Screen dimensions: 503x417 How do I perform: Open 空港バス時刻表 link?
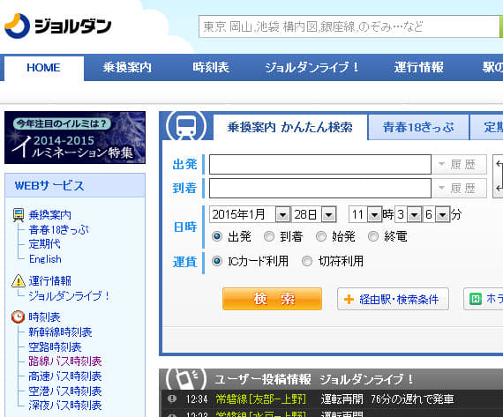coord(65,391)
